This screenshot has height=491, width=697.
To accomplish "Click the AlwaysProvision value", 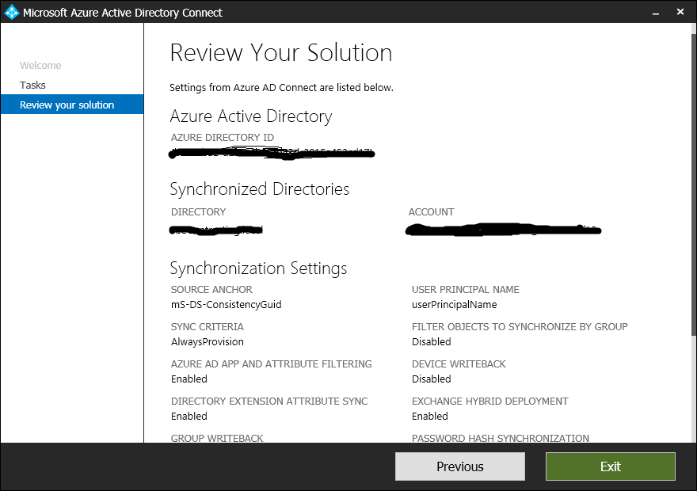I will pos(208,341).
